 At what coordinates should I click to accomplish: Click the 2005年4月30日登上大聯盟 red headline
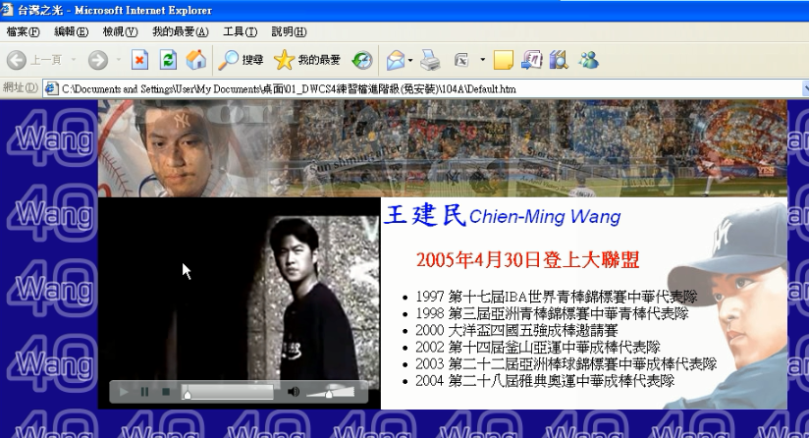pos(528,259)
